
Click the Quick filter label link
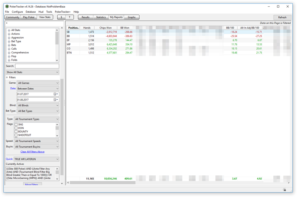pyautogui.click(x=9, y=159)
